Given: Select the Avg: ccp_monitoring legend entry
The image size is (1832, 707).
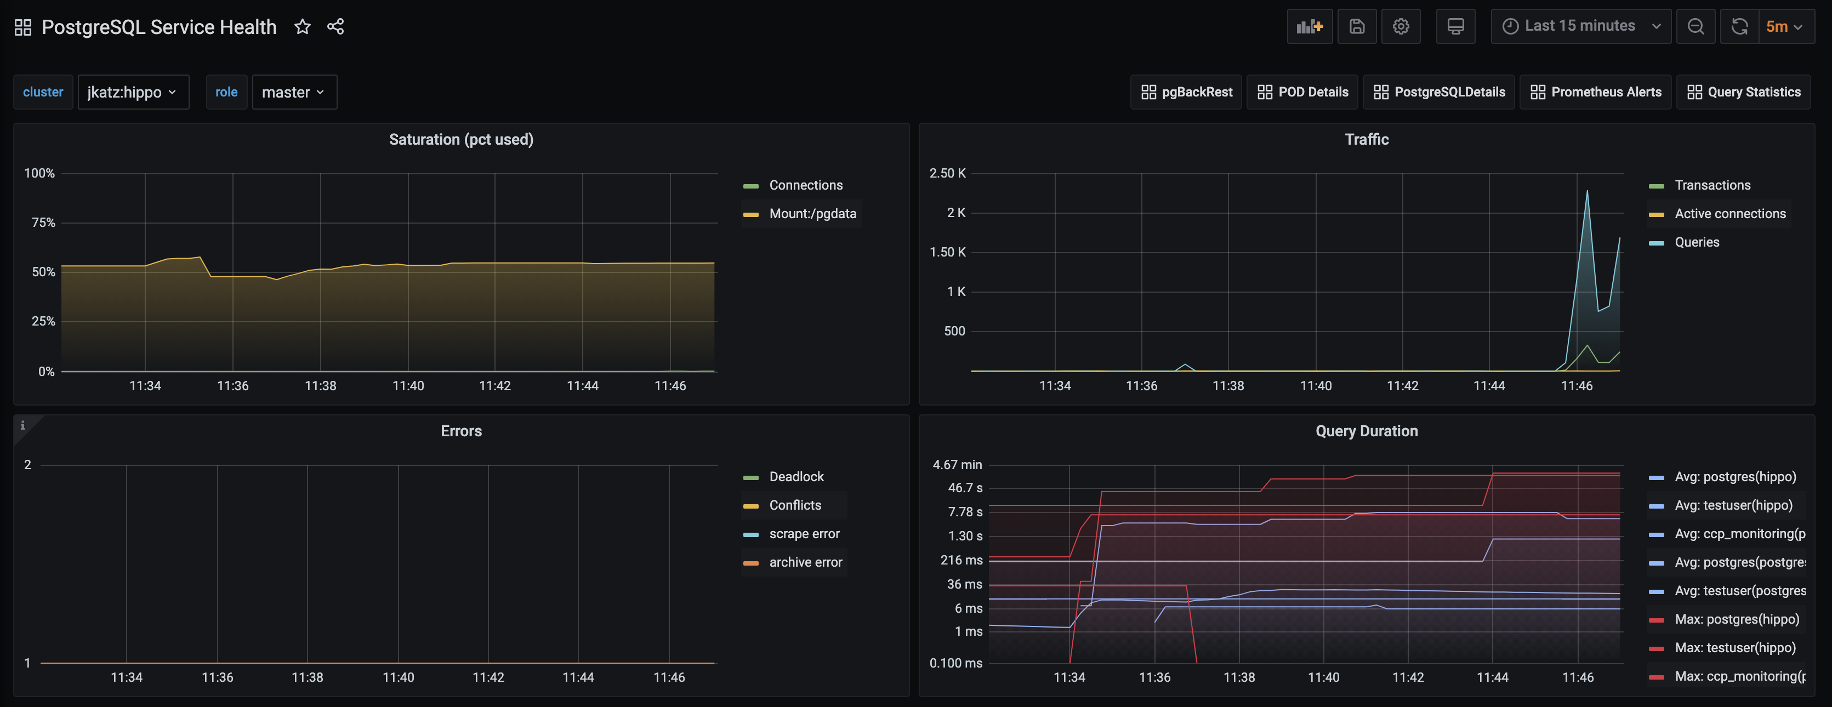Looking at the screenshot, I should 1739,533.
